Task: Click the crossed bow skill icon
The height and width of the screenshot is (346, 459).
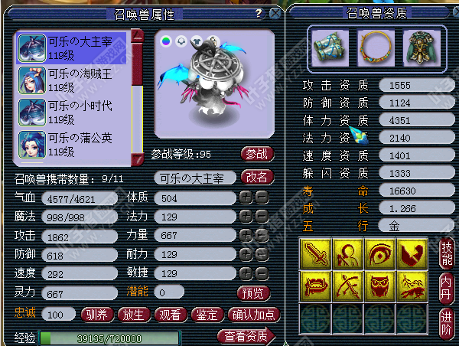Action: coord(347,286)
